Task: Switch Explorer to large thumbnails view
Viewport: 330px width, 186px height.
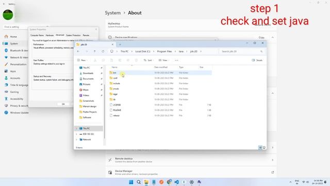Action: (x=264, y=148)
